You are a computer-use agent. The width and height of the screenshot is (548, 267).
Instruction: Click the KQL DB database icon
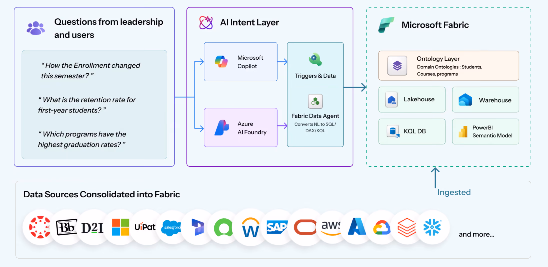click(x=393, y=132)
